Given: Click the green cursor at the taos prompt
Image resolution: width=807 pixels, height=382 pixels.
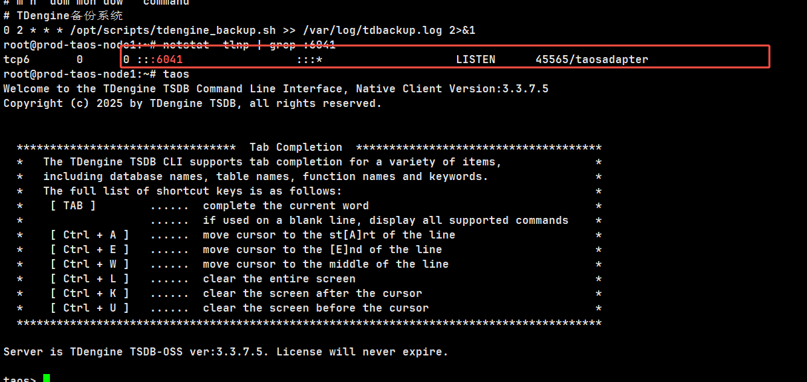Looking at the screenshot, I should click(x=47, y=379).
